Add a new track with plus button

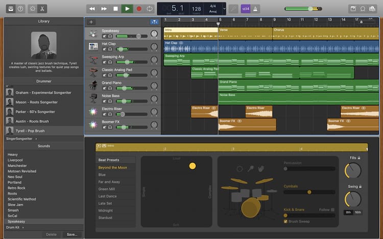[x=91, y=22]
